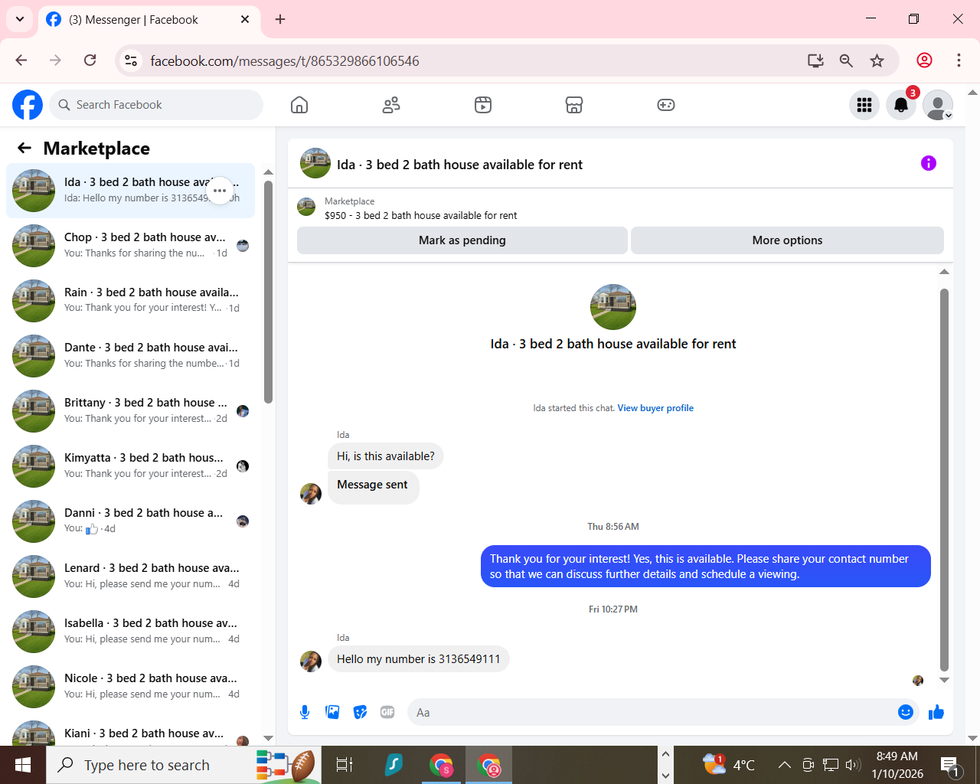The image size is (980, 784).
Task: Open the Home feed icon
Action: (299, 105)
